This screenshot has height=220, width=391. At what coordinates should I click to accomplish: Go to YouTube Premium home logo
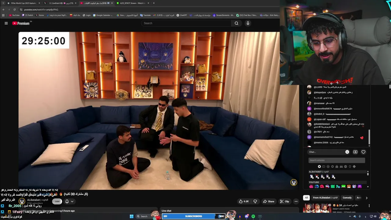click(21, 23)
